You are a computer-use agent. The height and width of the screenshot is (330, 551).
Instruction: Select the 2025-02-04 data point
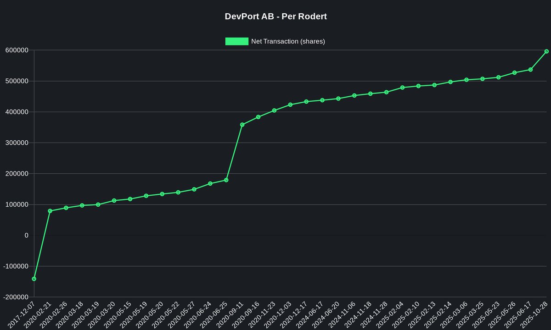point(402,87)
